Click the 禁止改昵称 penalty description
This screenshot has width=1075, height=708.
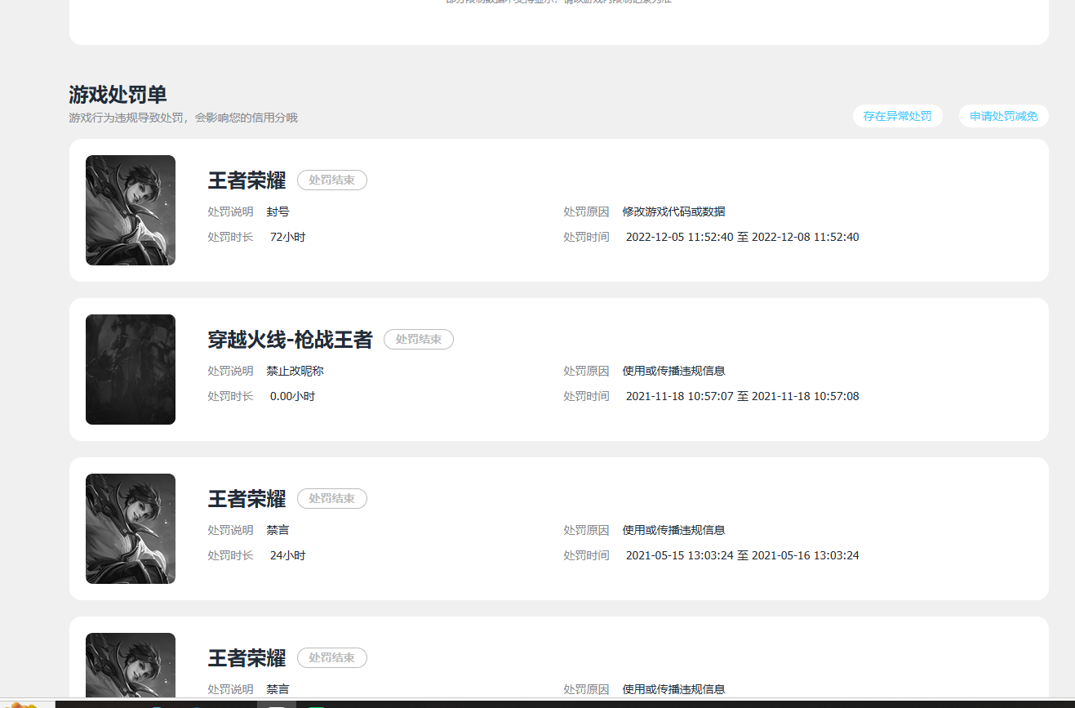point(295,371)
